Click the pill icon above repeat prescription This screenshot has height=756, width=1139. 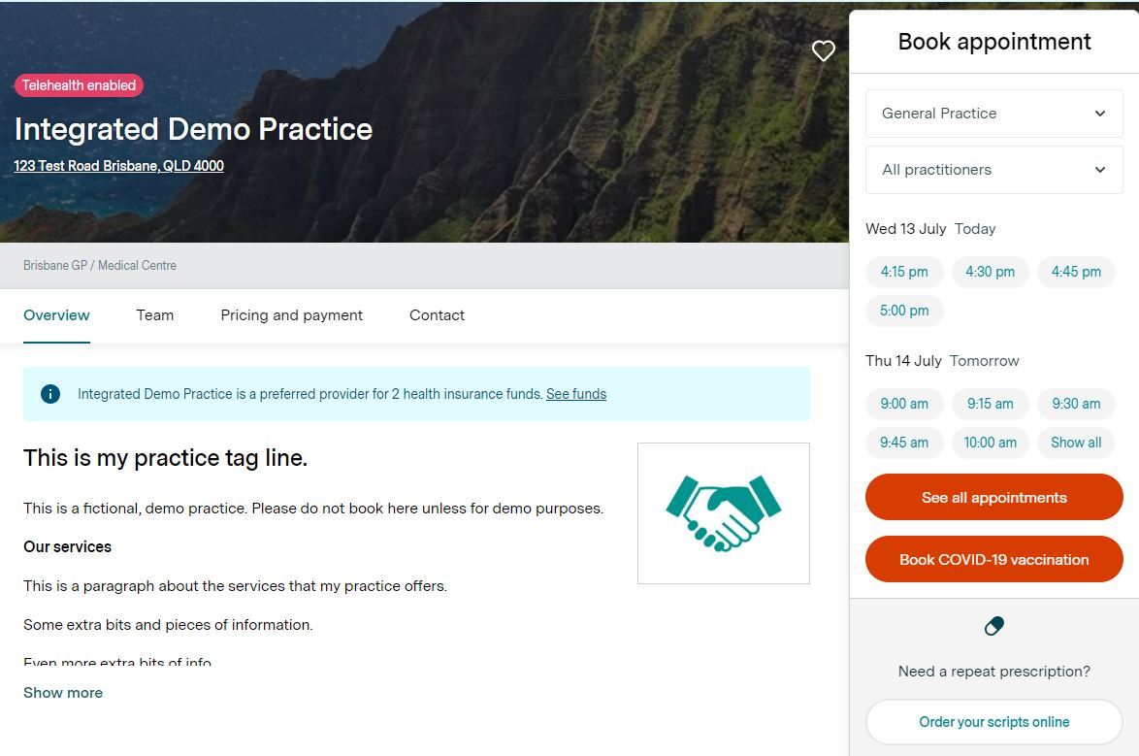pos(993,626)
